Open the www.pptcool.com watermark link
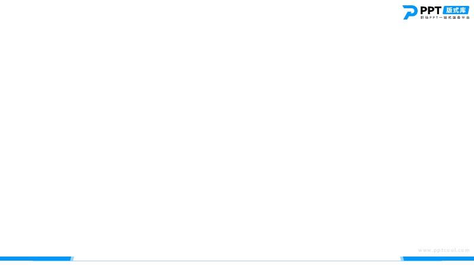 (x=444, y=250)
